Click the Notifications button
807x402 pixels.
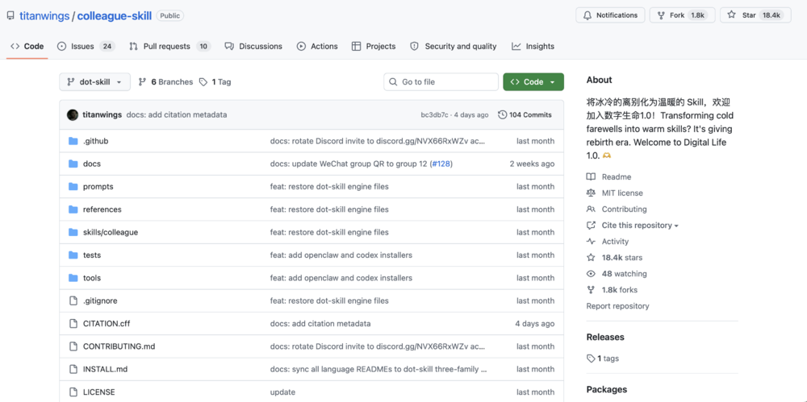pyautogui.click(x=610, y=15)
